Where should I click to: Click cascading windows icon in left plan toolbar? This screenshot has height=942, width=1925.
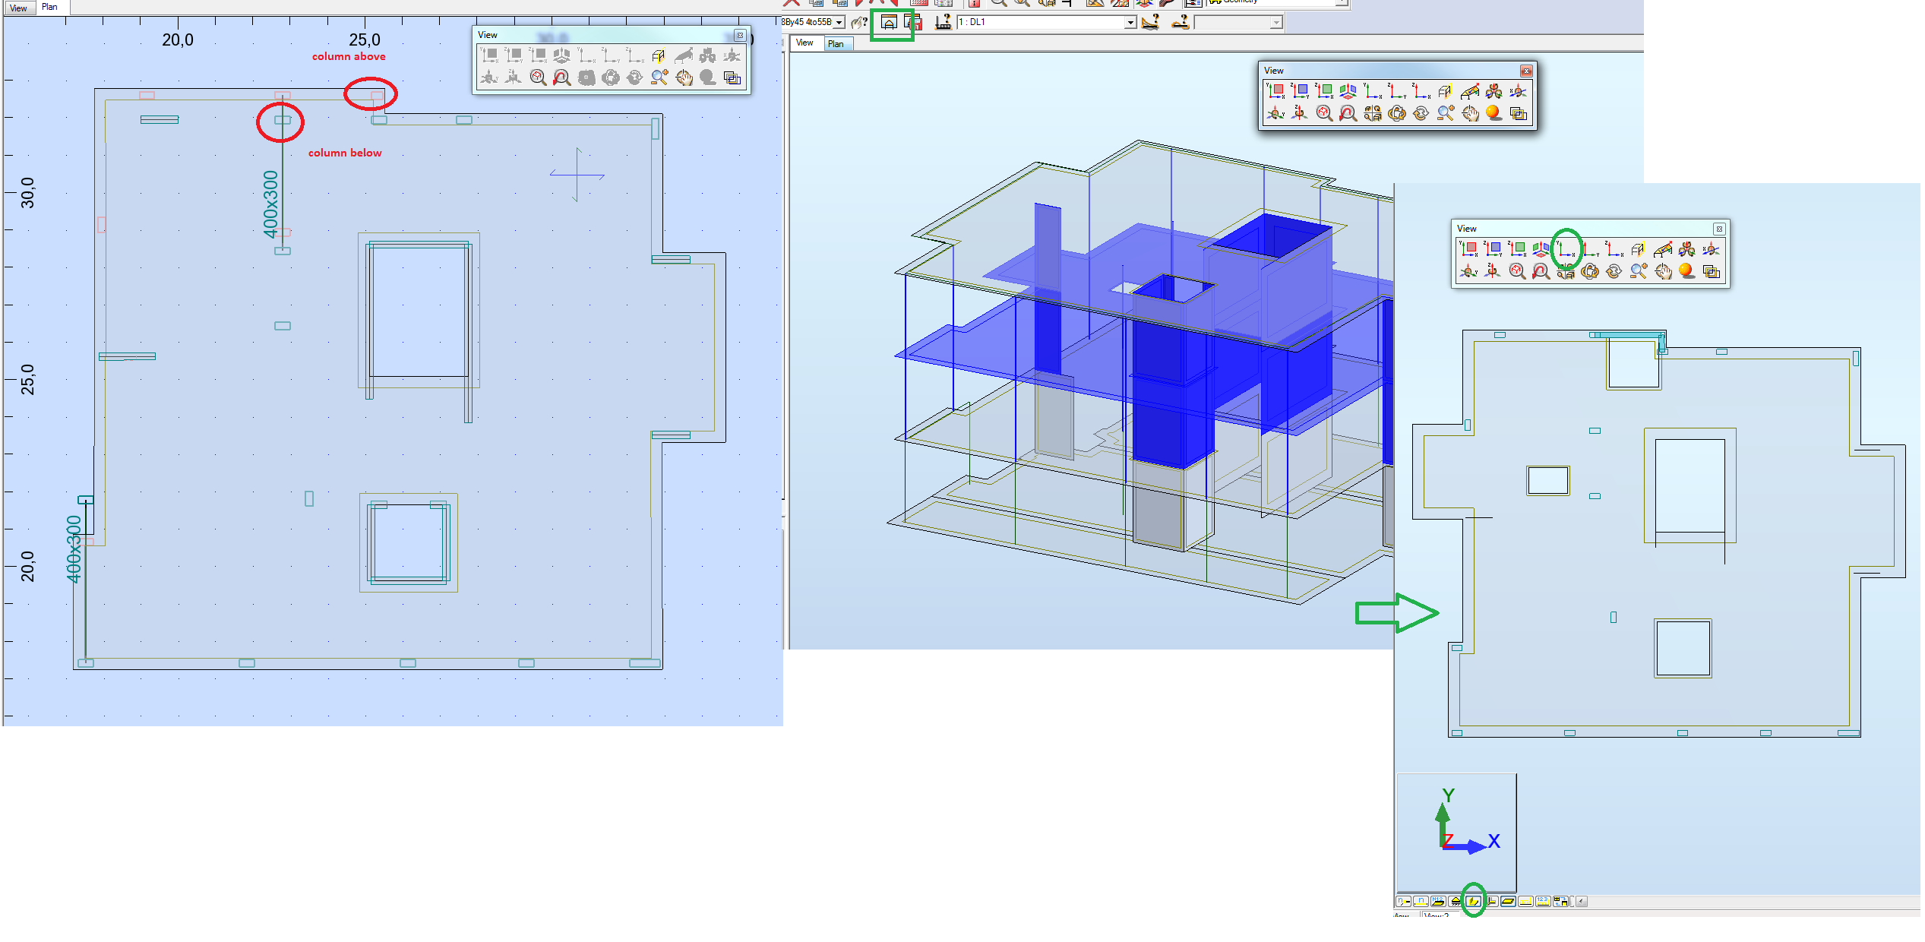click(x=732, y=77)
